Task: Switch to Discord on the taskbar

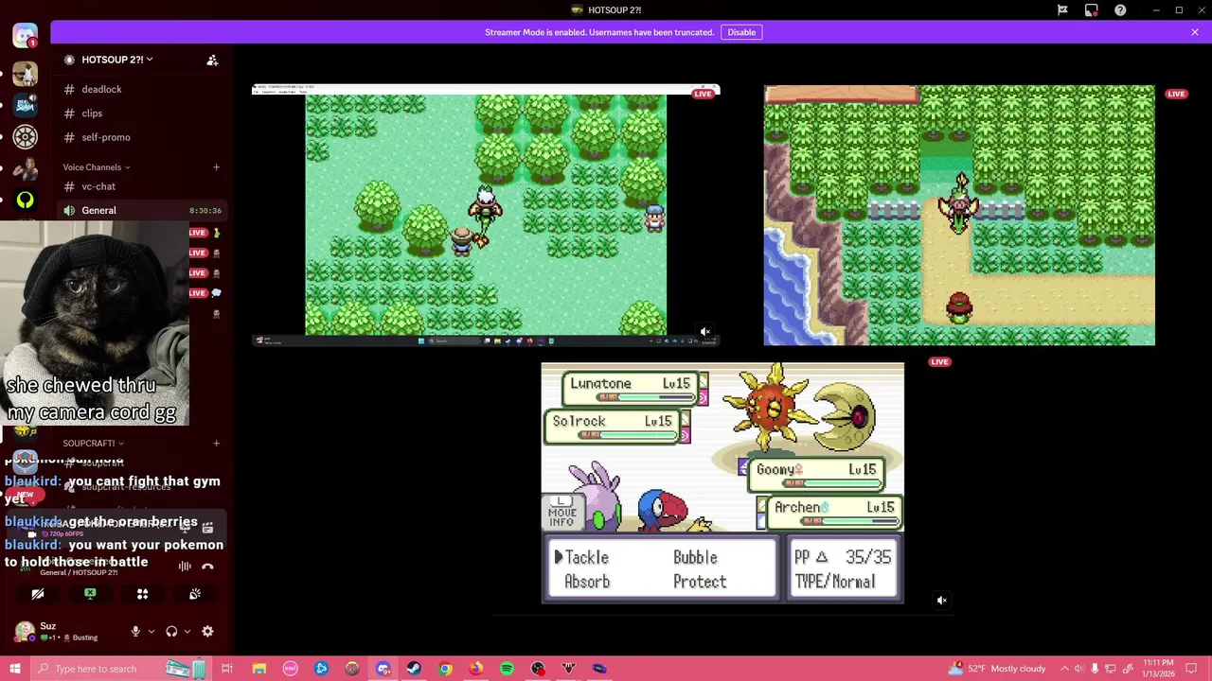Action: point(383,669)
